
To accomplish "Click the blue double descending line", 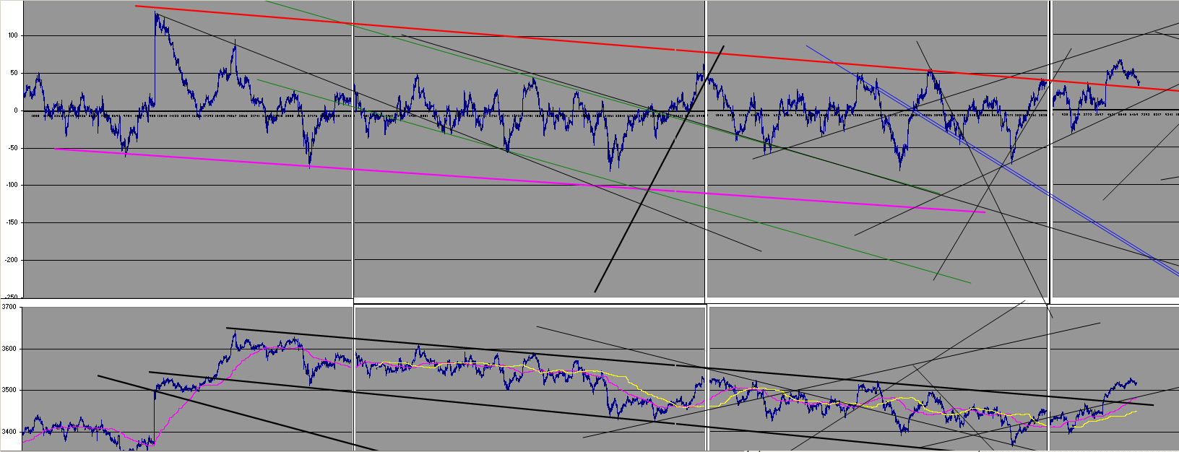I will pos(993,160).
